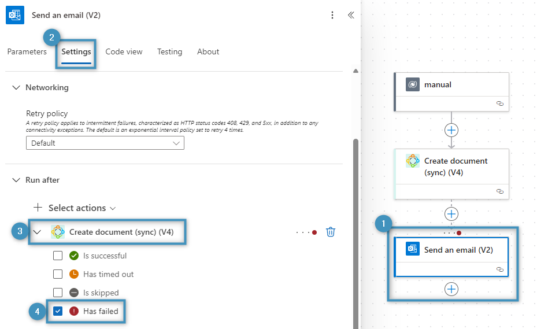537x329 pixels.
Task: Add a step below the manual trigger
Action: [x=451, y=130]
